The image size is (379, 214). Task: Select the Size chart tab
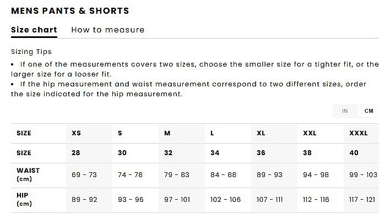click(x=34, y=30)
